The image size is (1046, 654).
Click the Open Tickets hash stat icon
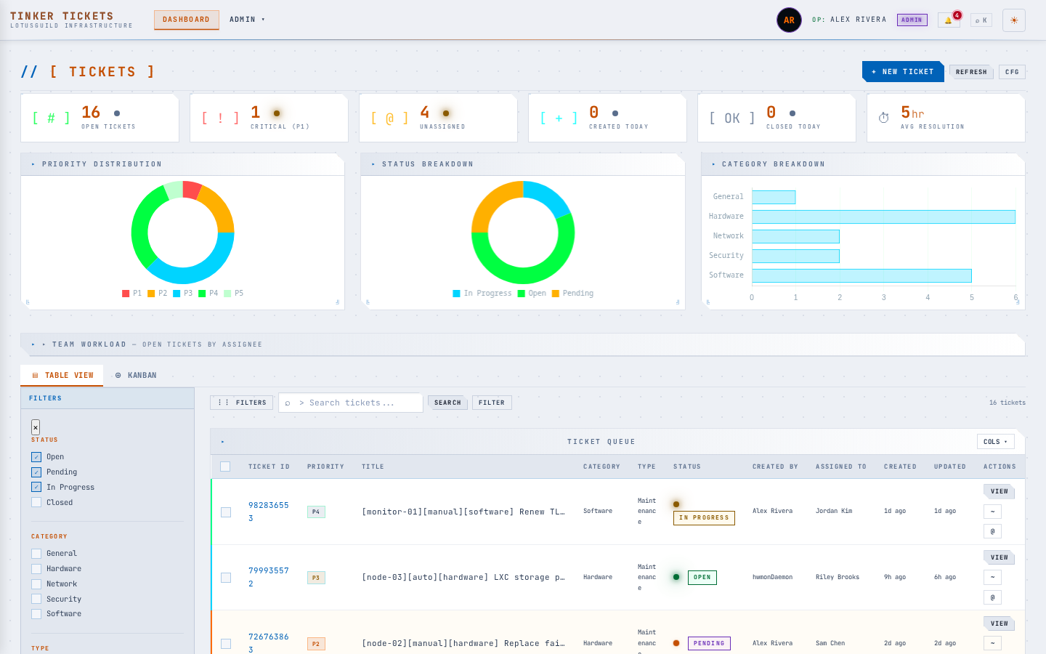(x=51, y=118)
